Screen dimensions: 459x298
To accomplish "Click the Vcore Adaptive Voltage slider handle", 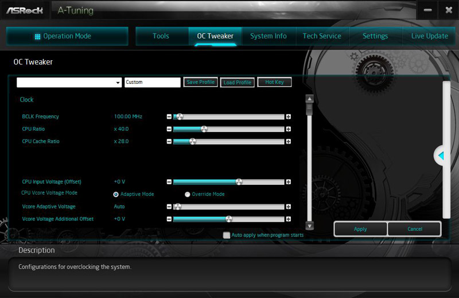I will click(x=178, y=207).
